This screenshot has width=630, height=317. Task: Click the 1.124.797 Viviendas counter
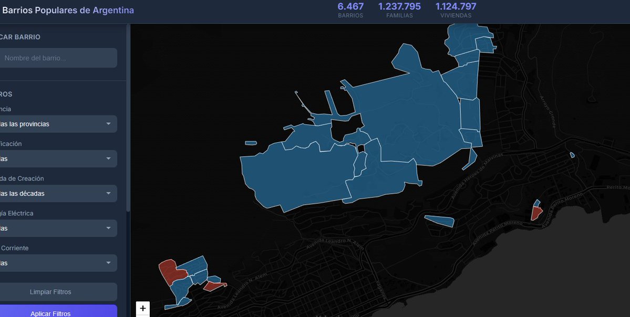tap(456, 10)
